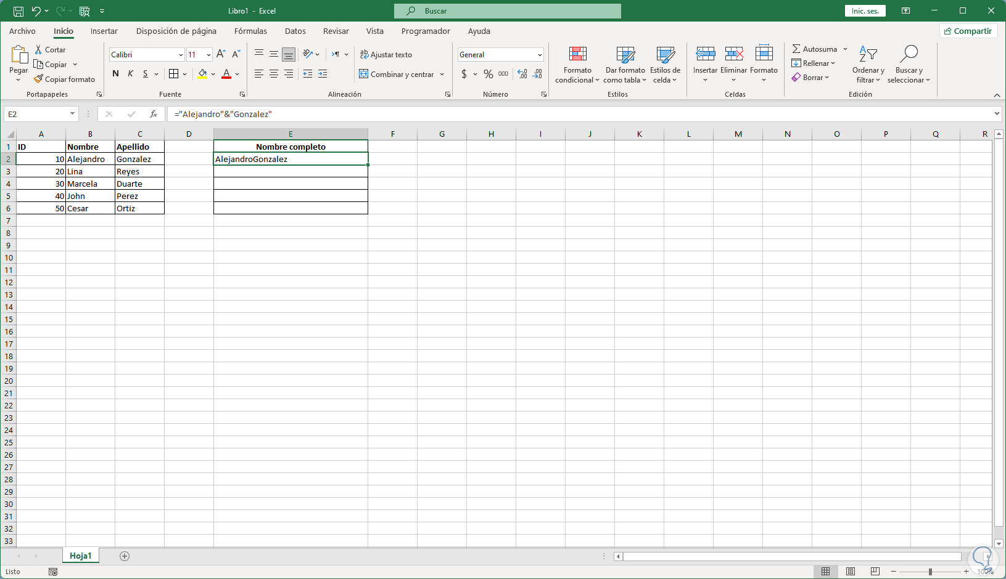
Task: Switch to Fórmulas tab
Action: pos(250,31)
